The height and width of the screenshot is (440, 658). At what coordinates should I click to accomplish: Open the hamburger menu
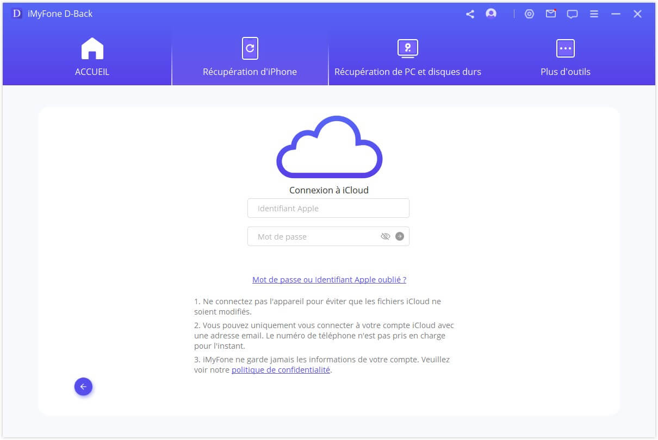coord(594,14)
